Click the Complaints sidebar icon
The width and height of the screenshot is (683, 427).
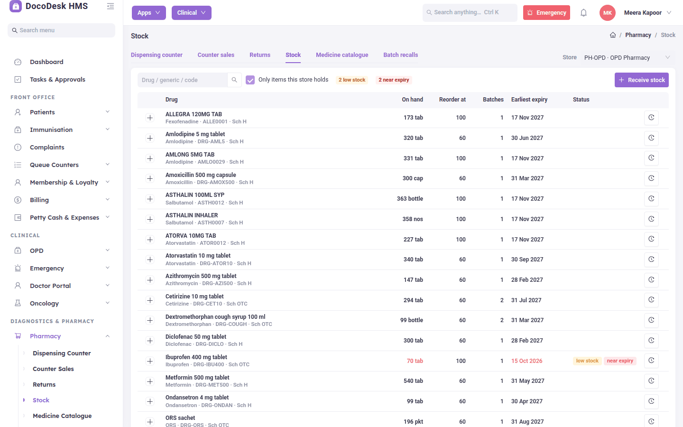click(x=18, y=148)
